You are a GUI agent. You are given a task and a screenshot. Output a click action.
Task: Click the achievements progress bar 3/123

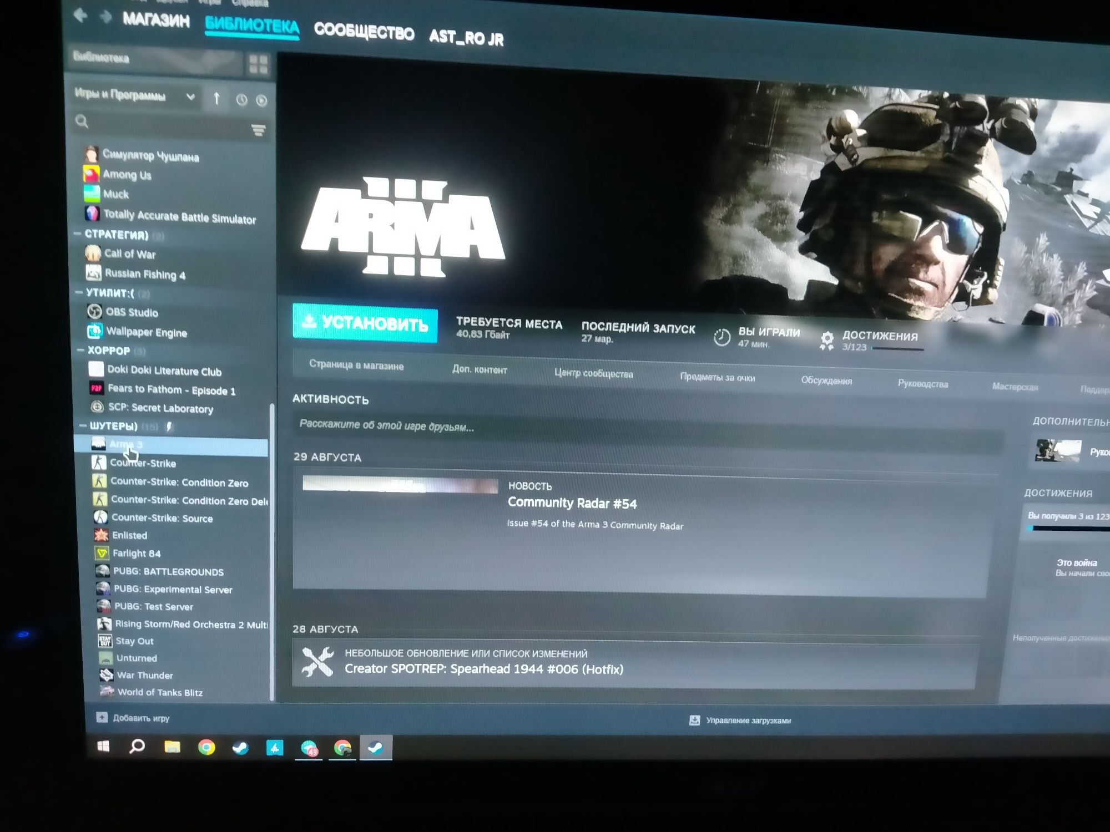897,349
